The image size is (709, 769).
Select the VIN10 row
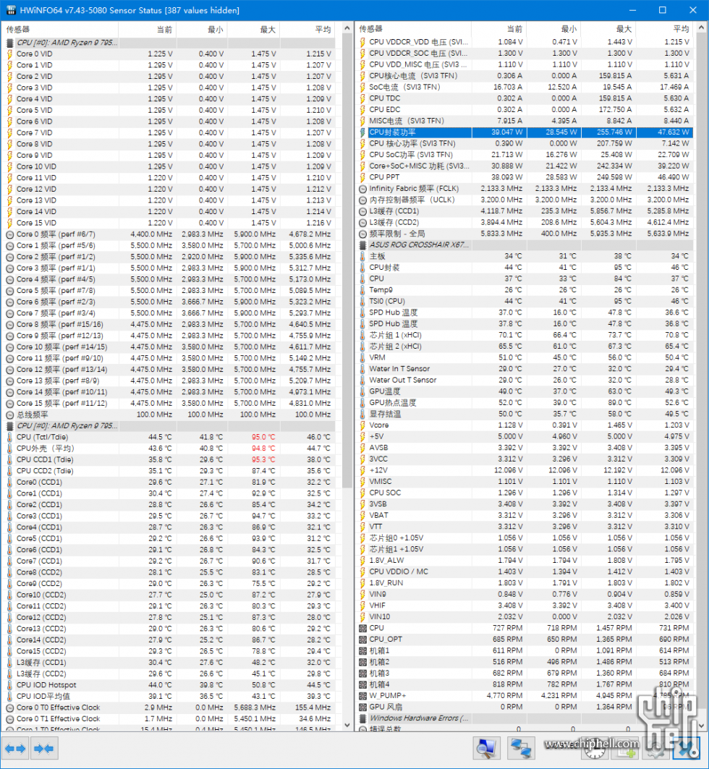pyautogui.click(x=525, y=617)
